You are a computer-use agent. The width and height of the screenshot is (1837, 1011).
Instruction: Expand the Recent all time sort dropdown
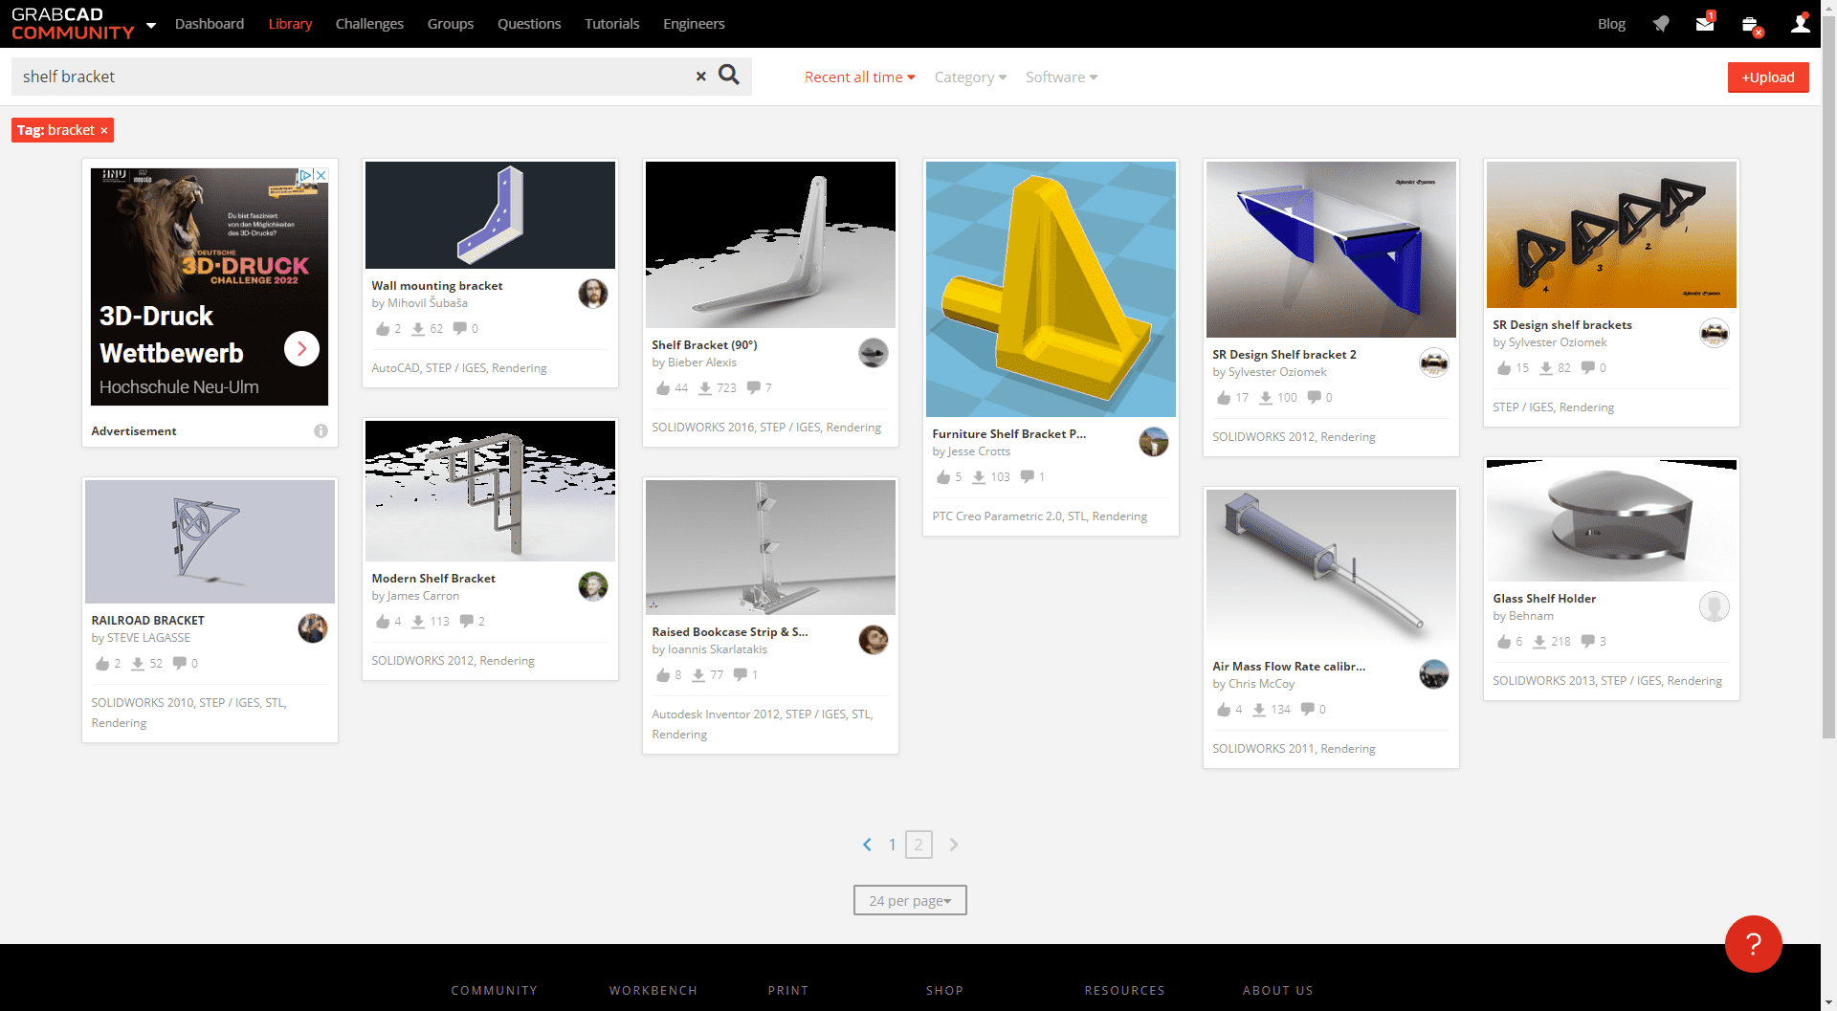click(x=859, y=77)
